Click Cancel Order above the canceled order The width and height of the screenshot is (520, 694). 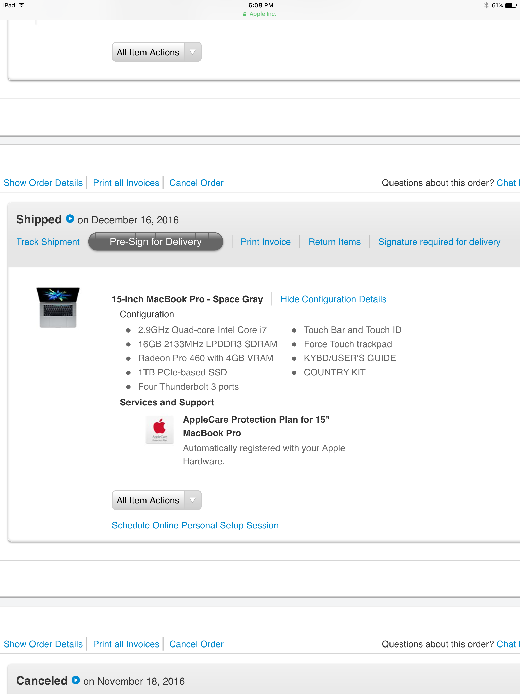click(x=196, y=644)
